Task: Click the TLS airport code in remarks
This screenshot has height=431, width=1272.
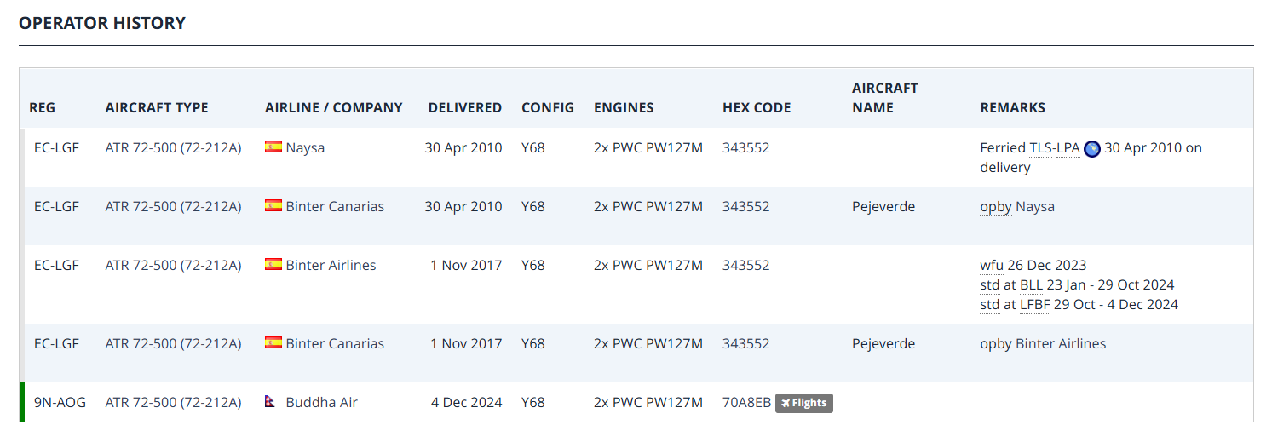Action: pos(1040,147)
